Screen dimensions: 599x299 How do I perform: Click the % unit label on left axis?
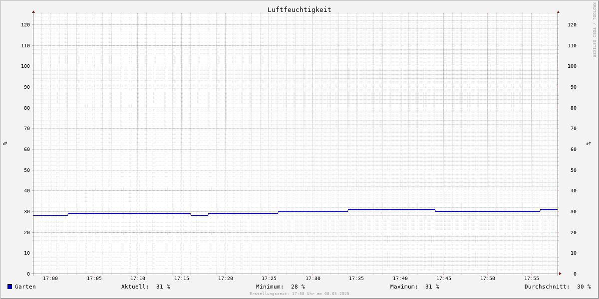tap(5, 143)
